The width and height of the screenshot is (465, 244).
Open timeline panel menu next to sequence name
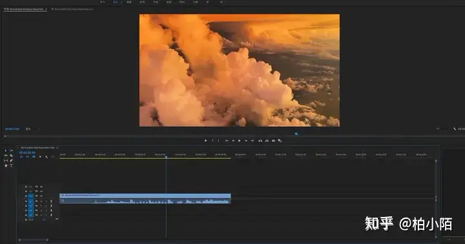57,147
